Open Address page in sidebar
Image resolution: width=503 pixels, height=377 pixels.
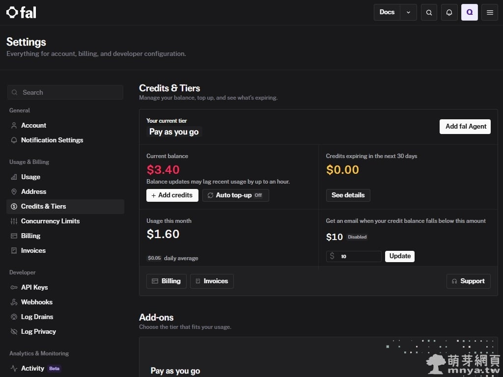tap(65, 192)
